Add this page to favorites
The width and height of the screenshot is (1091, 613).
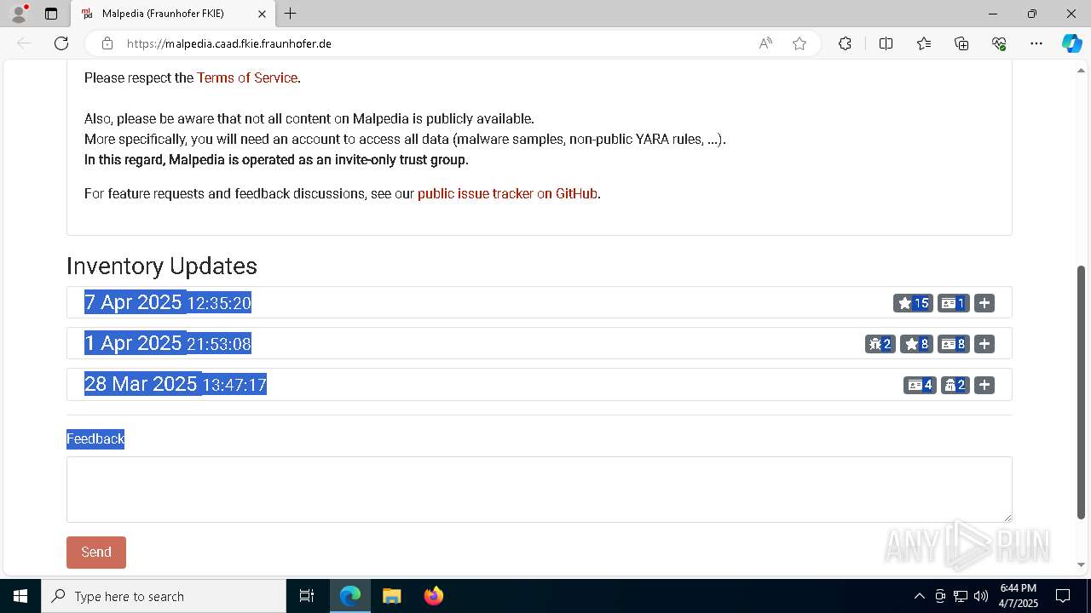[x=799, y=43]
